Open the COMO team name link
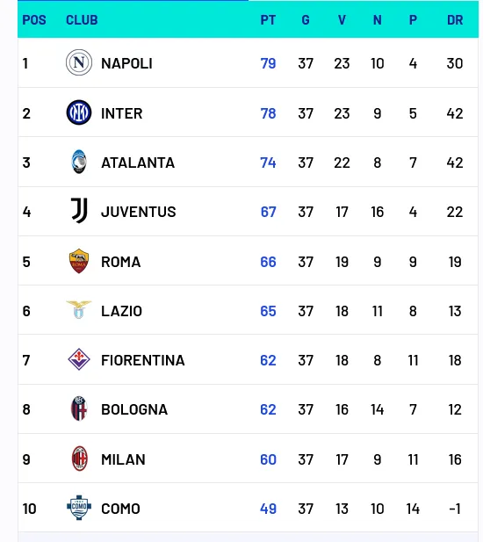Image resolution: width=483 pixels, height=542 pixels. click(120, 509)
